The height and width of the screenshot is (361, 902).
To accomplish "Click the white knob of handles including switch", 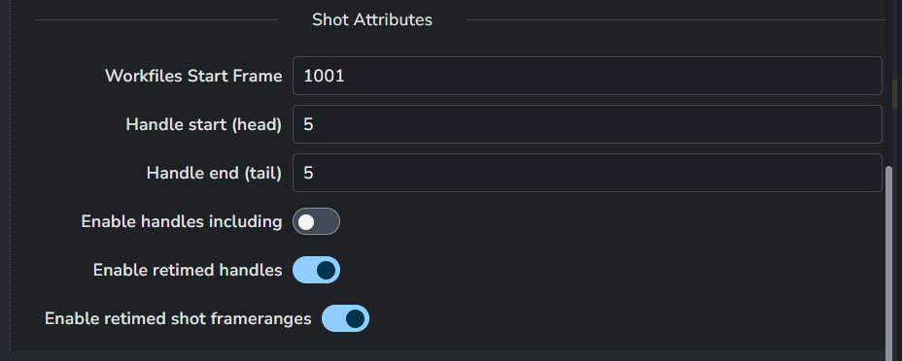I will 306,222.
